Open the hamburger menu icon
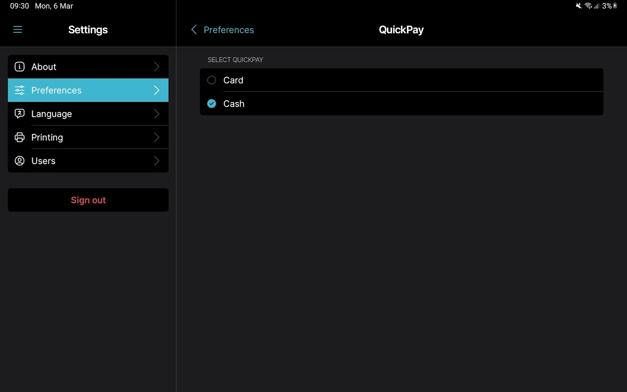 pos(17,29)
